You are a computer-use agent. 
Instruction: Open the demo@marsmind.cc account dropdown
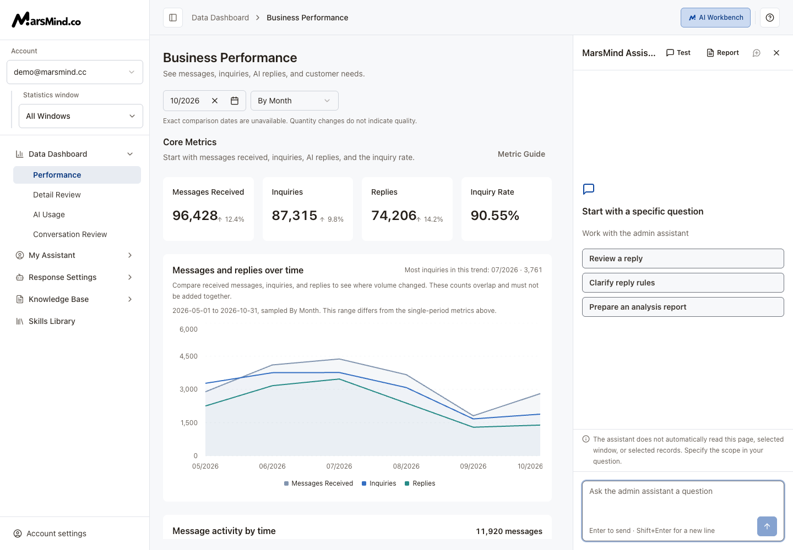click(x=75, y=72)
